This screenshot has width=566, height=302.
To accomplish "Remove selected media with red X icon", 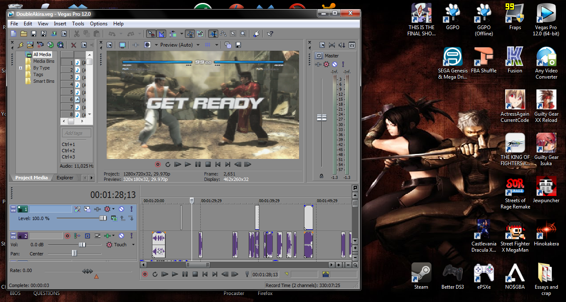I will point(73,45).
